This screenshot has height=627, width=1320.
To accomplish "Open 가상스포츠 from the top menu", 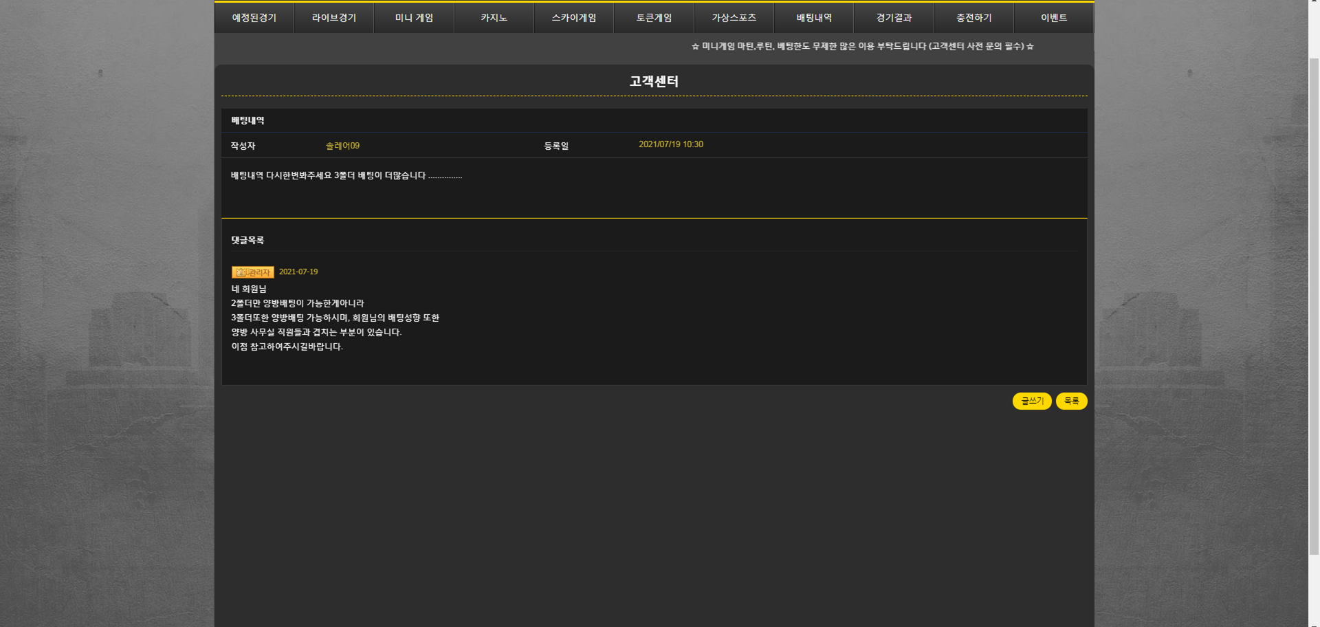I will 734,18.
